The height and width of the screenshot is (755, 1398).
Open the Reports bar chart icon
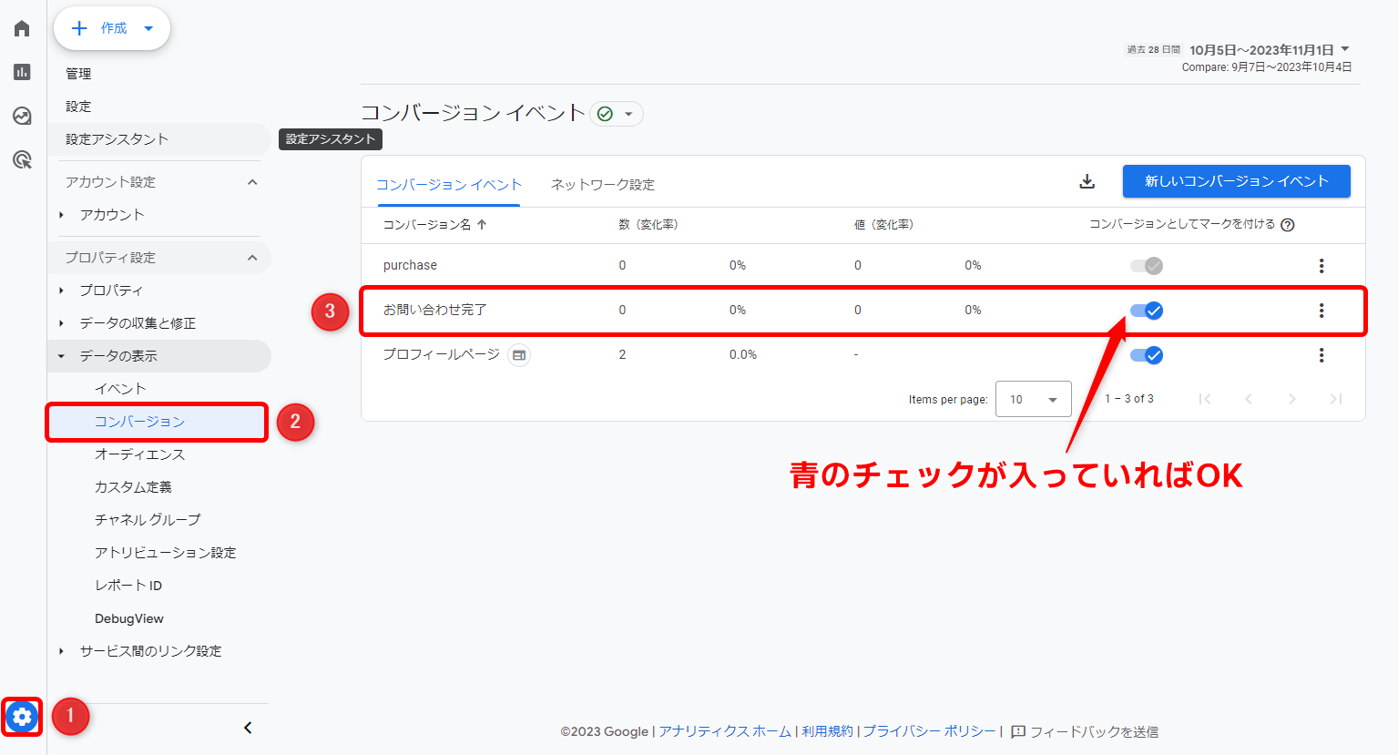(23, 72)
